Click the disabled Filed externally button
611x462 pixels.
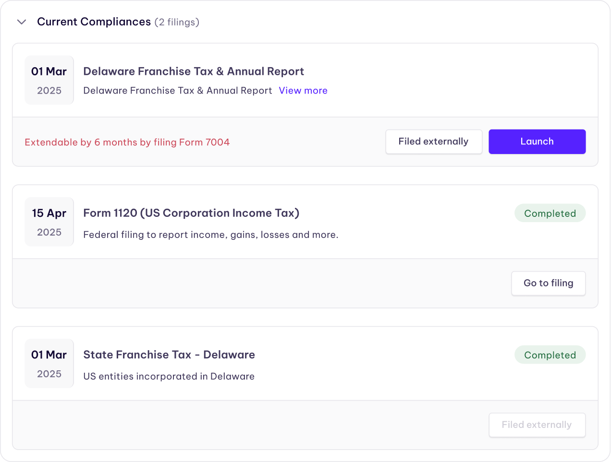[537, 425]
